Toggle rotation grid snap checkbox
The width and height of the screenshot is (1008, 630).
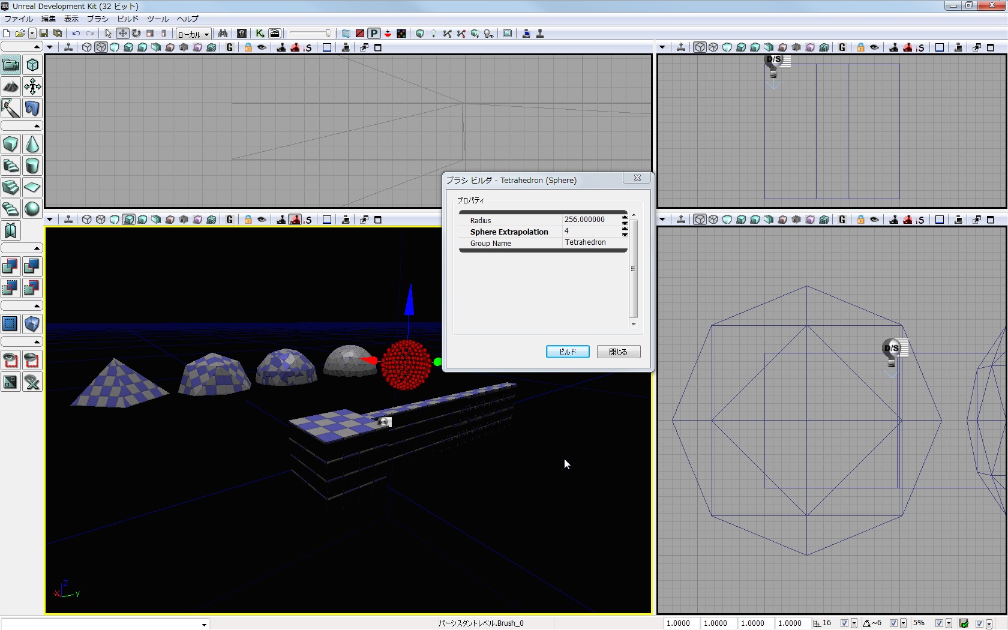point(893,623)
